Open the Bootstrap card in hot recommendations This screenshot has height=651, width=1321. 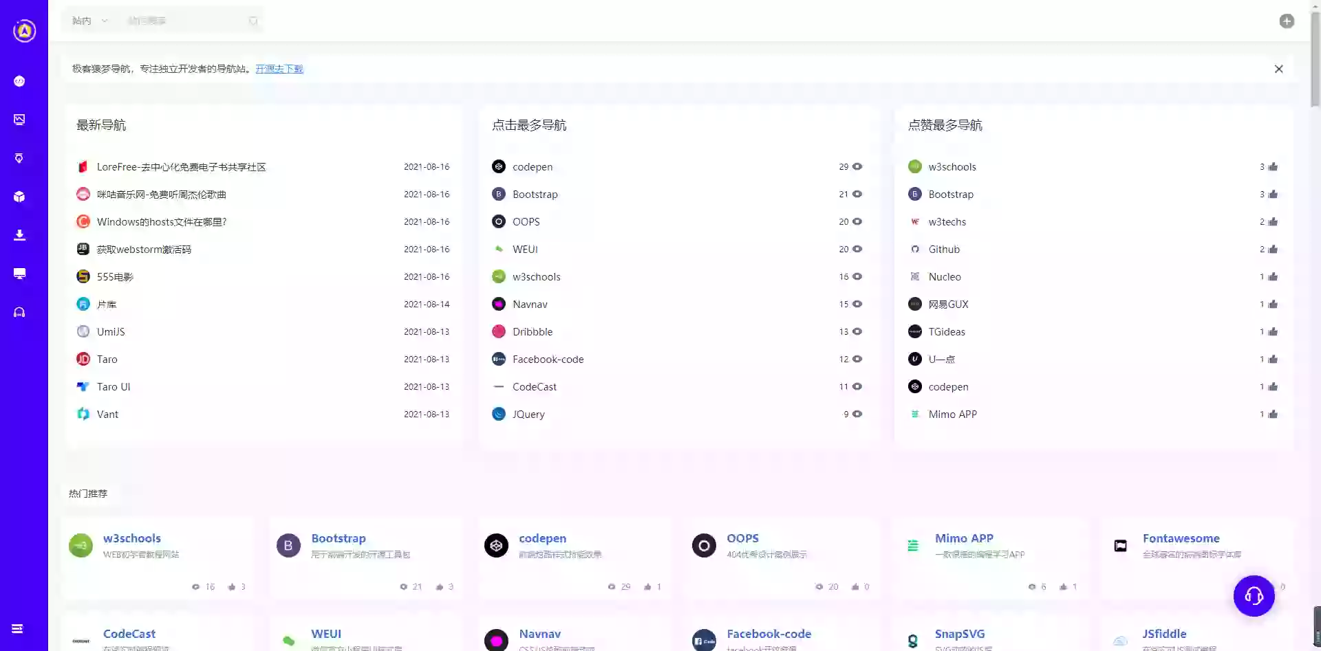[x=338, y=538]
